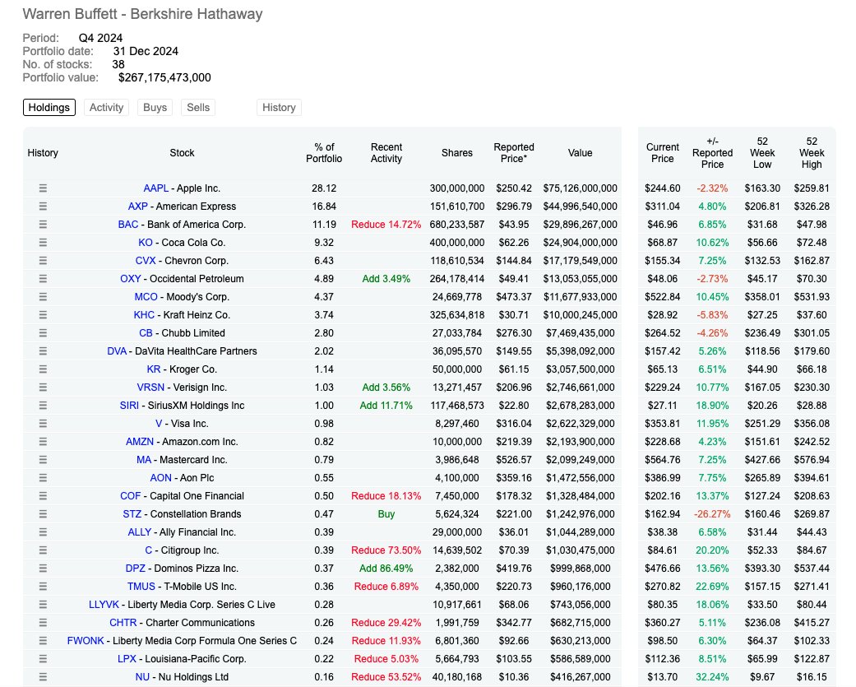Viewport: 856px width, 687px height.
Task: Click history icon in SiriusXM Holdings row
Action: click(43, 406)
